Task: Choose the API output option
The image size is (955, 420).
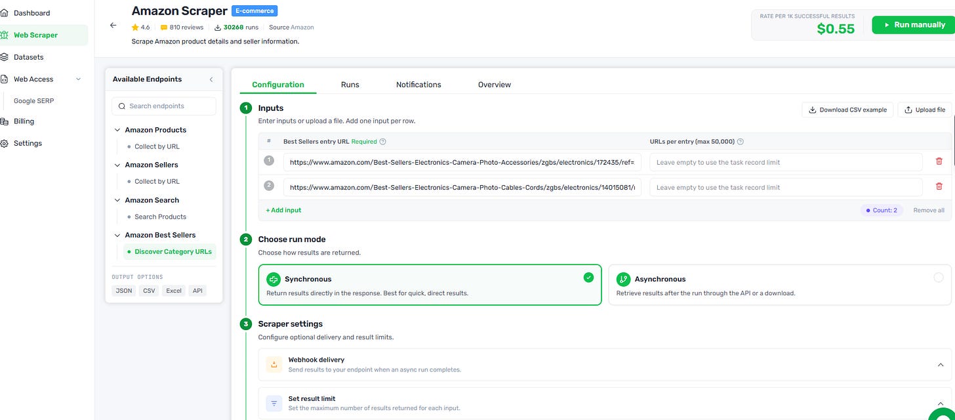Action: coord(197,291)
